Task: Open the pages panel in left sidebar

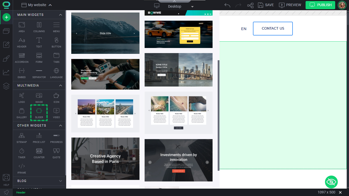Action: (6, 31)
